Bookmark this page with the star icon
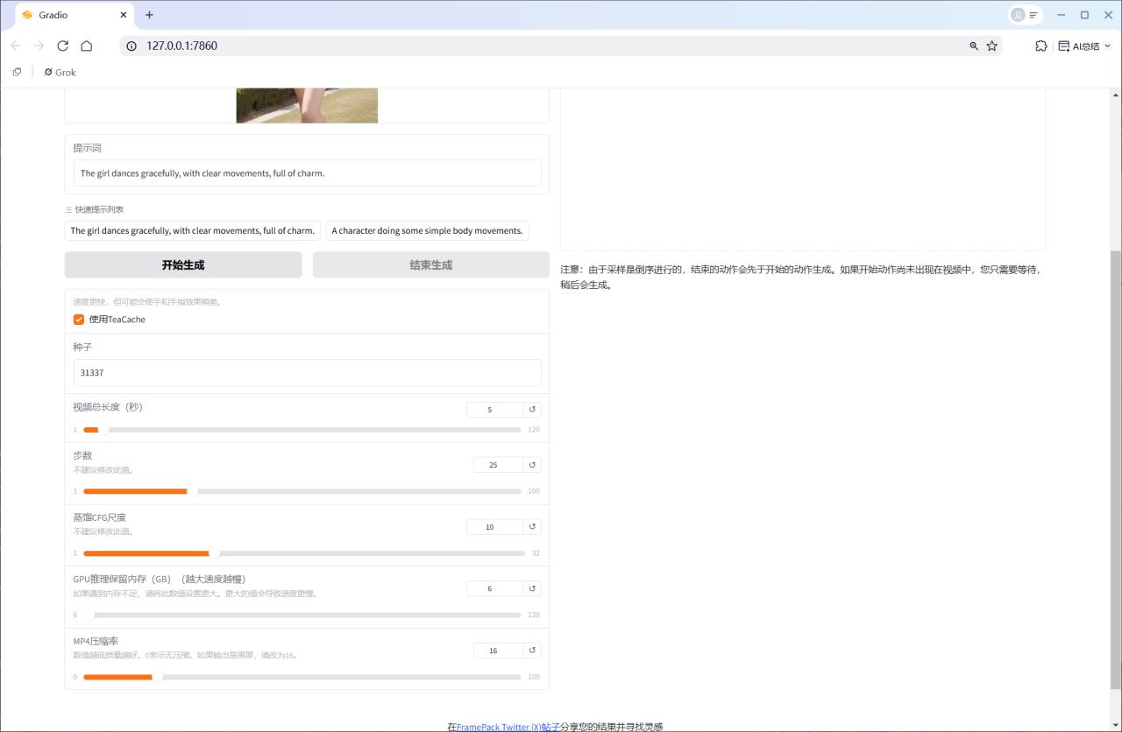This screenshot has height=732, width=1122. pos(992,46)
